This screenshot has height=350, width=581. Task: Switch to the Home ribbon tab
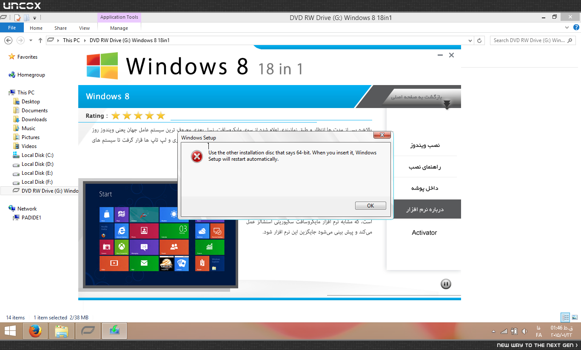(x=36, y=28)
